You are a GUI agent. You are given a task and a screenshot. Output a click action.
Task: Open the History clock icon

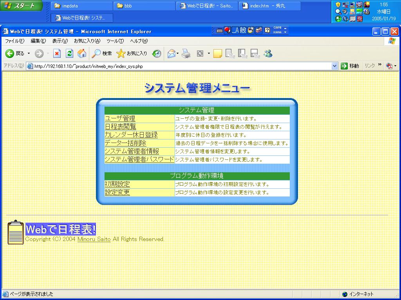[157, 54]
